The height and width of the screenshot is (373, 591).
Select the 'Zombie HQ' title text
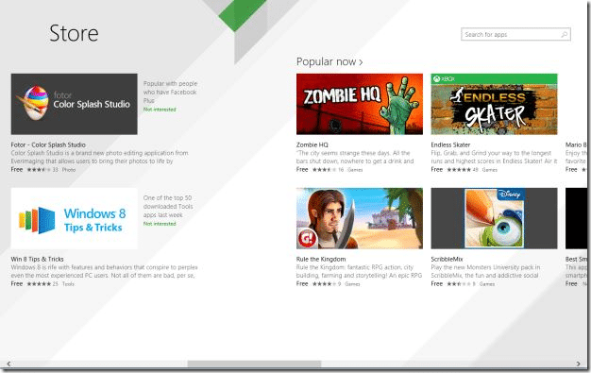point(312,144)
